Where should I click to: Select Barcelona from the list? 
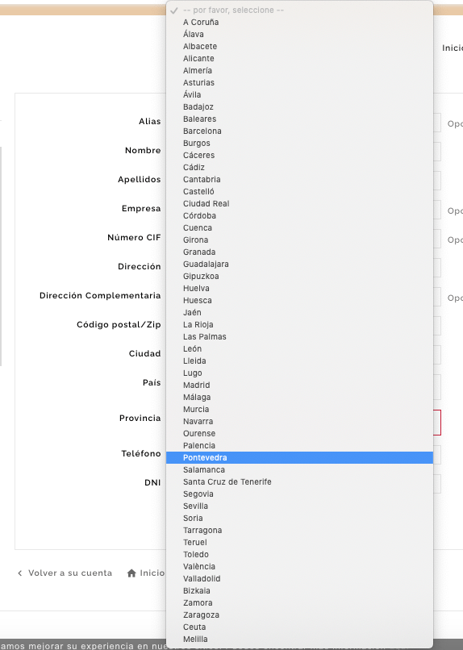point(300,131)
